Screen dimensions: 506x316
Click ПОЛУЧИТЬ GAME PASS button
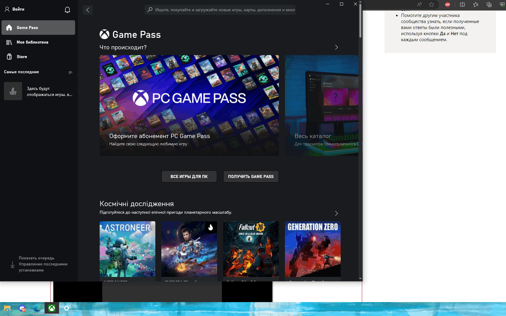click(x=251, y=176)
